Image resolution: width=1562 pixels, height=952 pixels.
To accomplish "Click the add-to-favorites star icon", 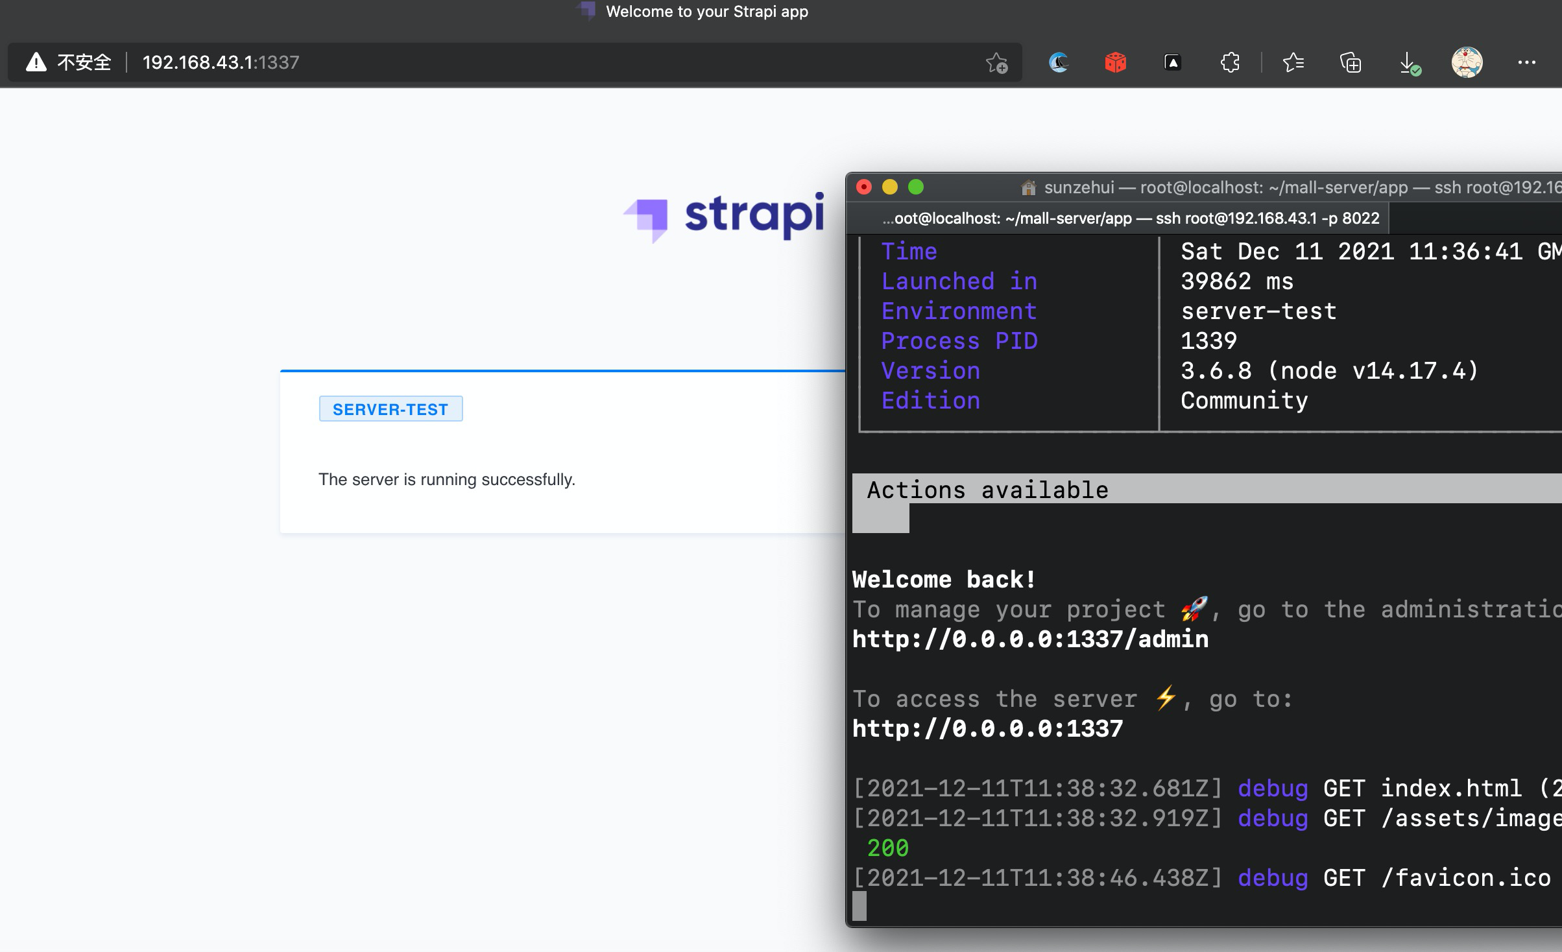I will 996,63.
